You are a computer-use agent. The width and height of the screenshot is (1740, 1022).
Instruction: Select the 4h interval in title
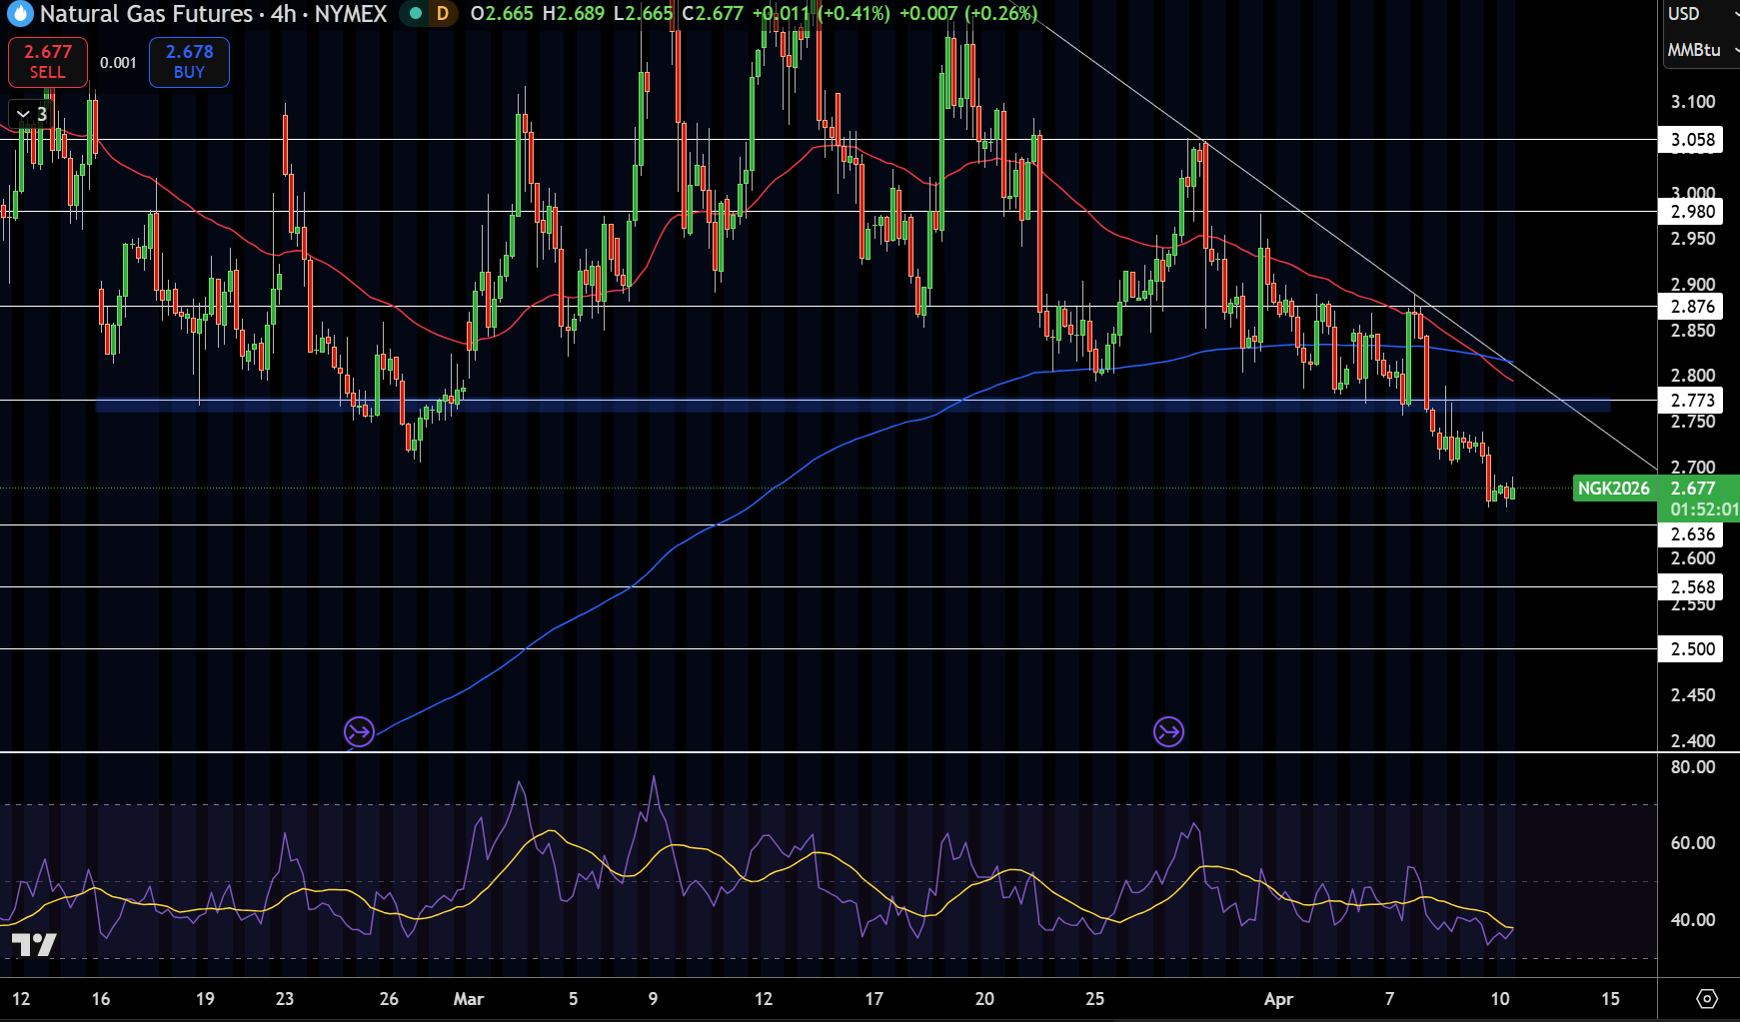pyautogui.click(x=283, y=14)
